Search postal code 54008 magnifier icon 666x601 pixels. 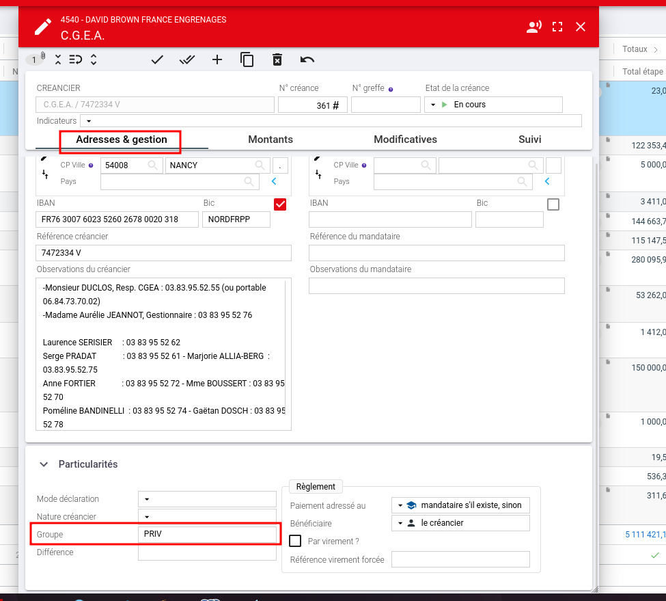coord(152,165)
